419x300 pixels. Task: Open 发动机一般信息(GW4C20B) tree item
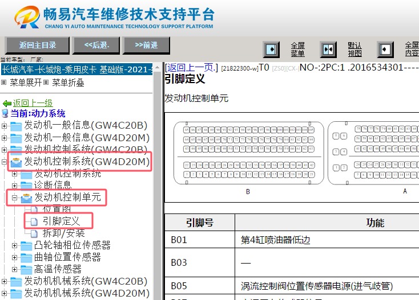tap(86, 125)
